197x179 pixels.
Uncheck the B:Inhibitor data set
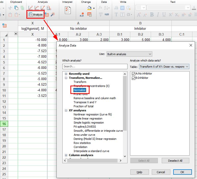pos(133,78)
